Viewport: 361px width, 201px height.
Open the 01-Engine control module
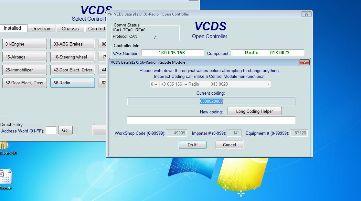coord(25,44)
